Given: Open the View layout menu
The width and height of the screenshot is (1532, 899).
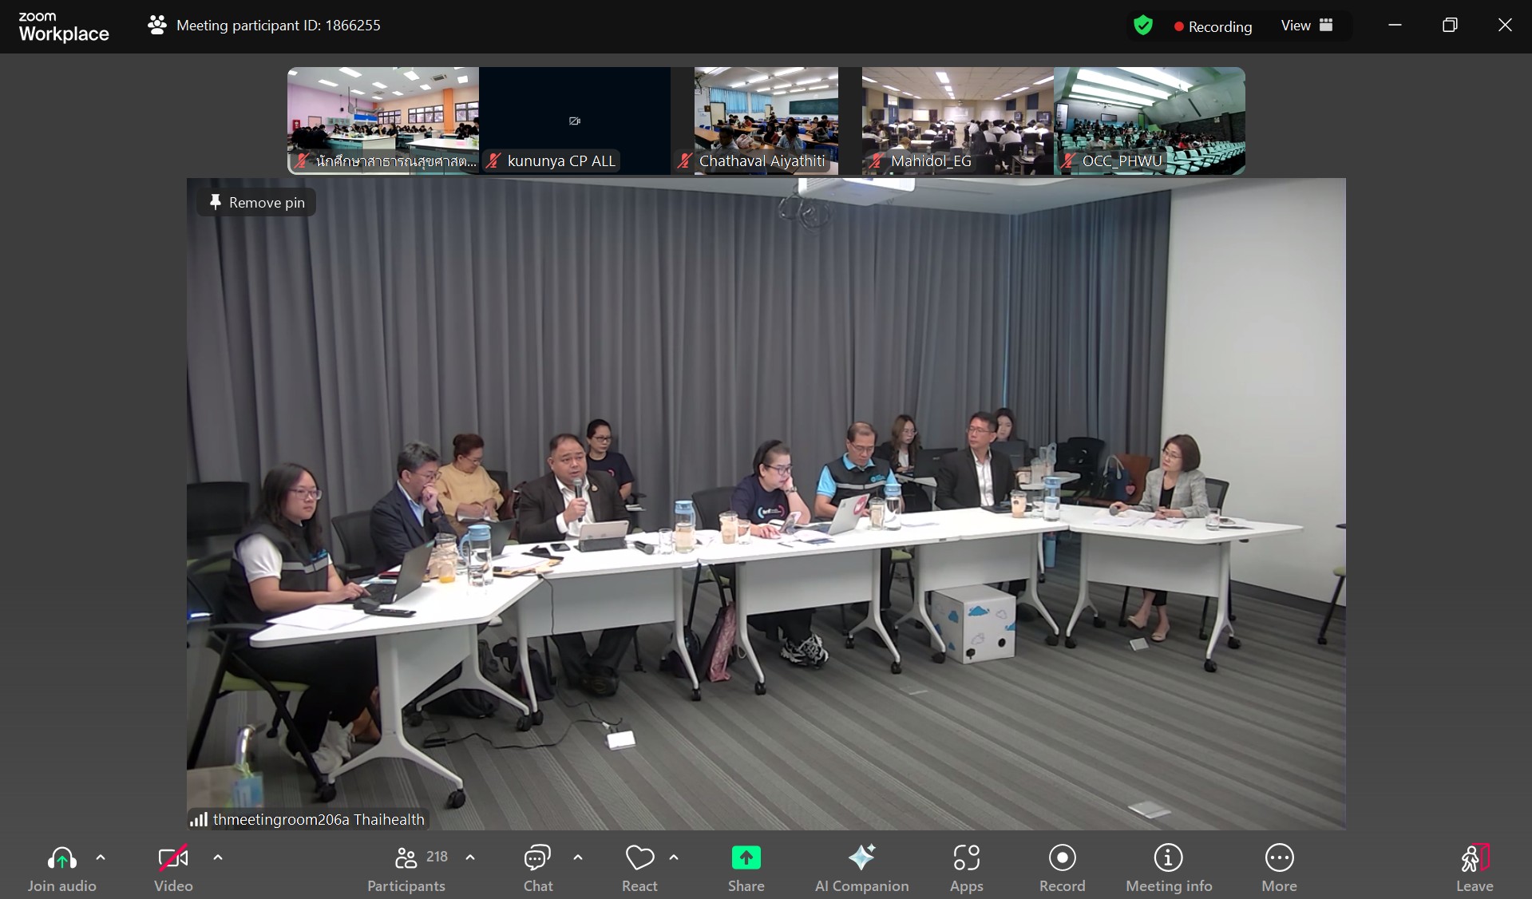Looking at the screenshot, I should coord(1307,26).
